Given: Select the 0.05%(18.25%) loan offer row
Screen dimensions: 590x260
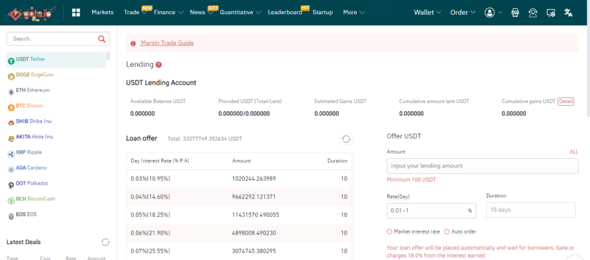Looking at the screenshot, I should pos(239,215).
